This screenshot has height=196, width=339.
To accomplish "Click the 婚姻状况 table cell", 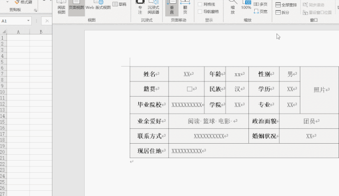I will click(264, 136).
